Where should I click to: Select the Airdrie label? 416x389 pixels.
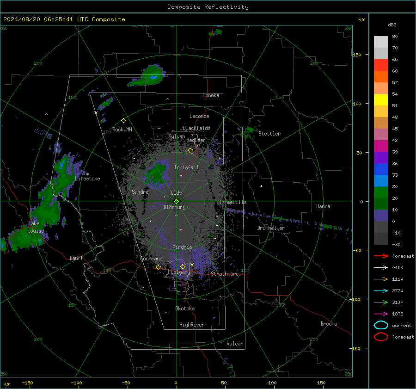pos(182,247)
